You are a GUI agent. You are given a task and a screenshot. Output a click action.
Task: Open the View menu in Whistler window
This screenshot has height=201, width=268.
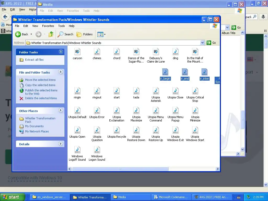[x=35, y=26]
